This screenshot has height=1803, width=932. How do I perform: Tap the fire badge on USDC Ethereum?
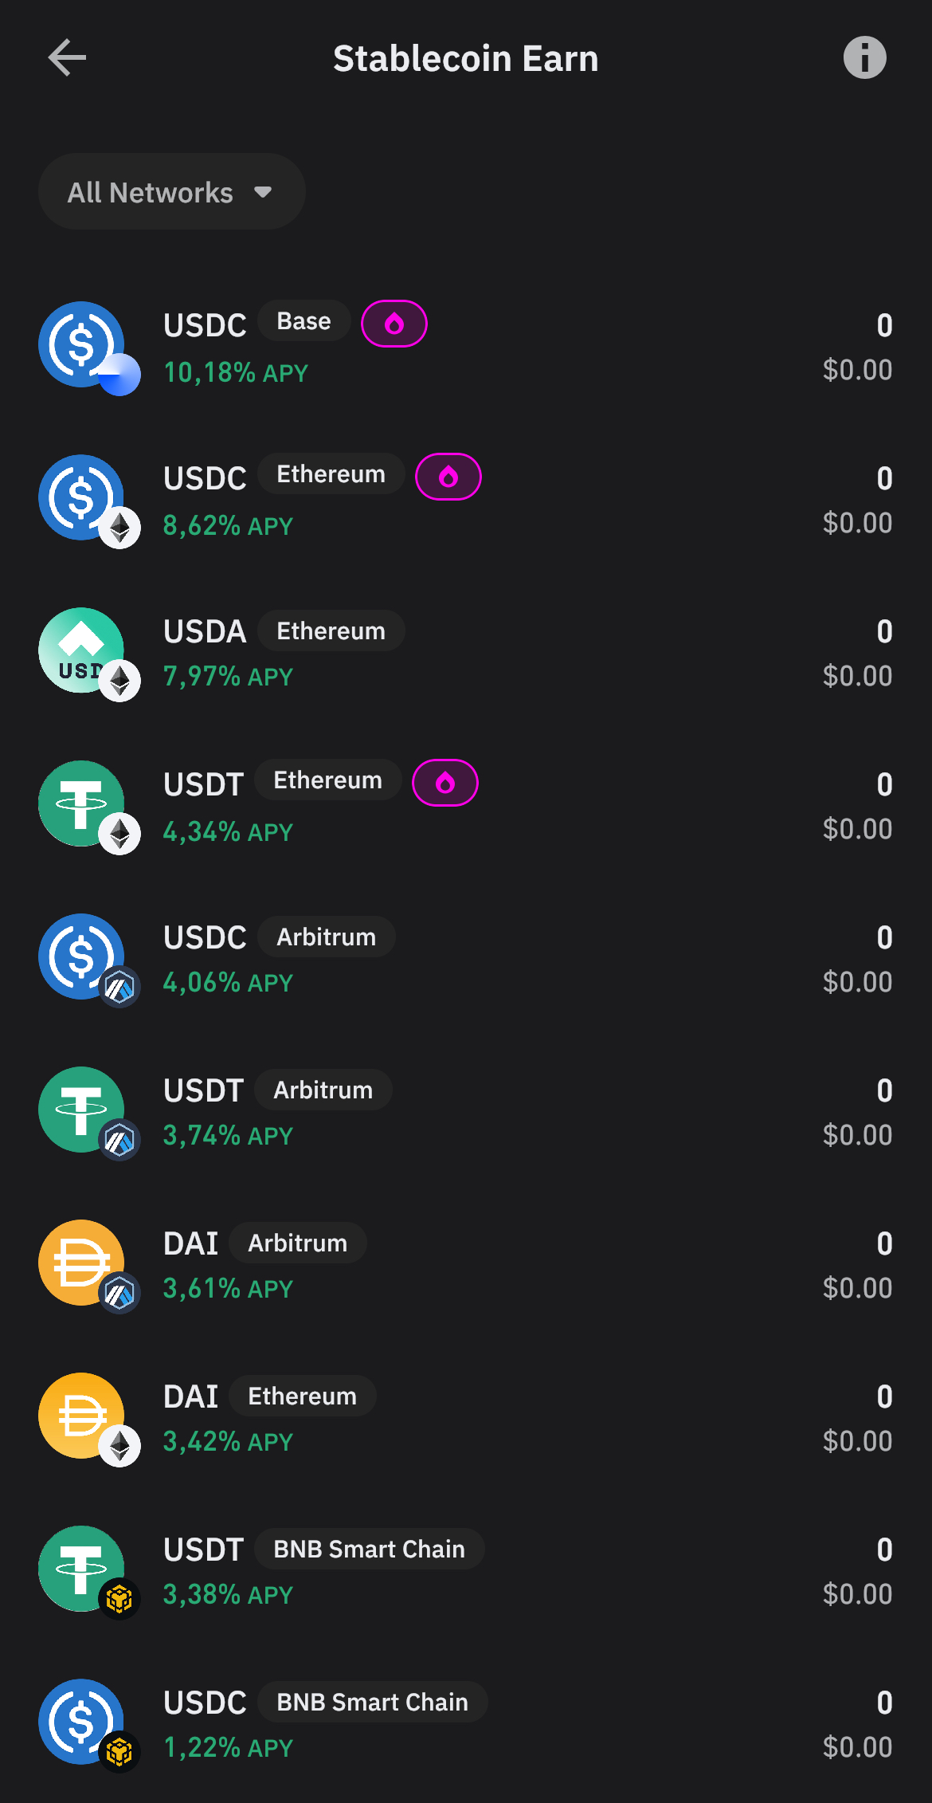click(448, 477)
